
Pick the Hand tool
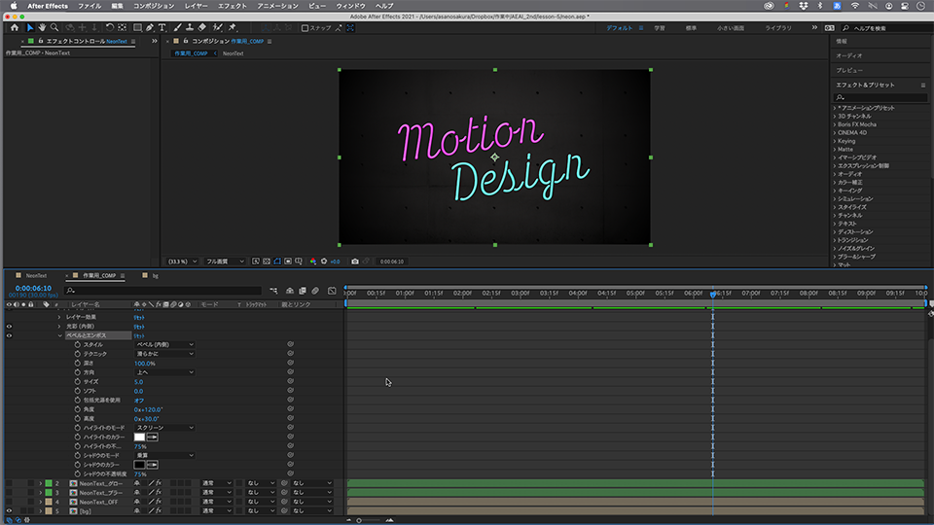point(42,27)
